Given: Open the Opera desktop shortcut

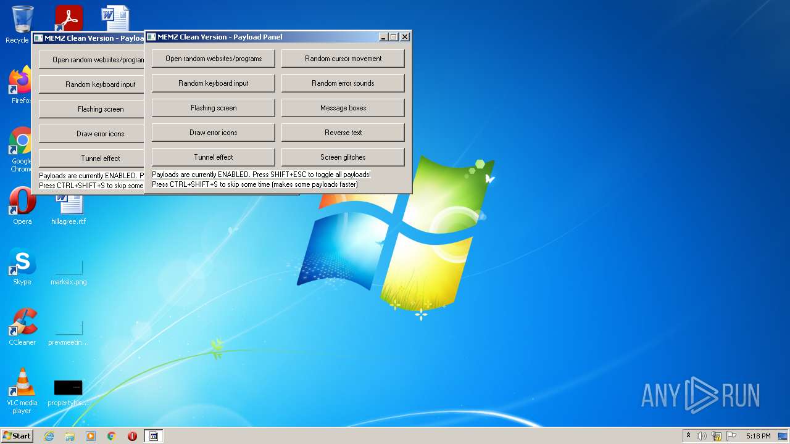Looking at the screenshot, I should pyautogui.click(x=22, y=206).
